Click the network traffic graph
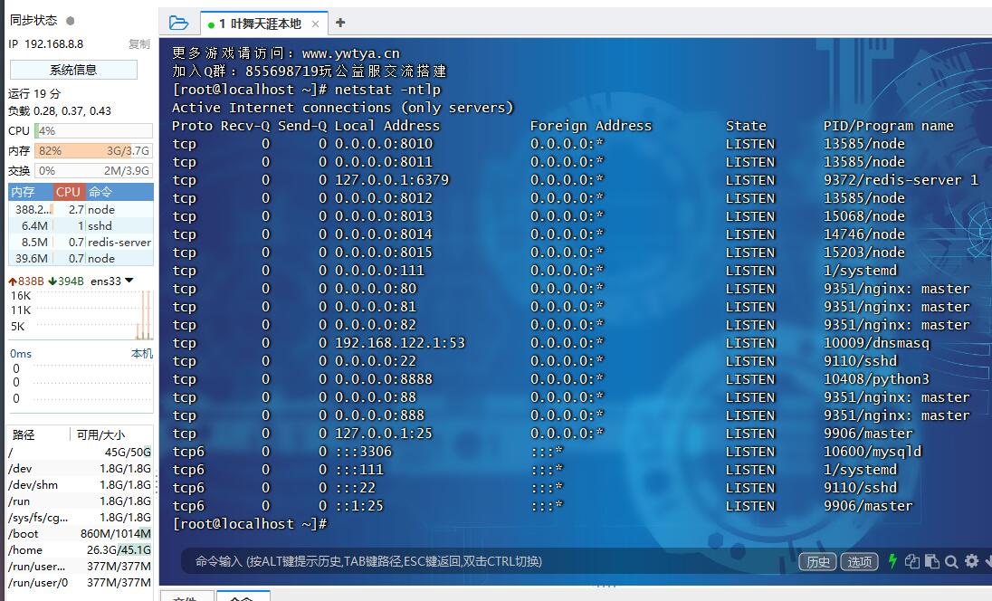This screenshot has width=992, height=601. point(81,314)
